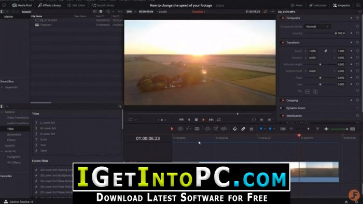
Task: Toggle the Stabilization section enable dot
Action: [x=283, y=116]
